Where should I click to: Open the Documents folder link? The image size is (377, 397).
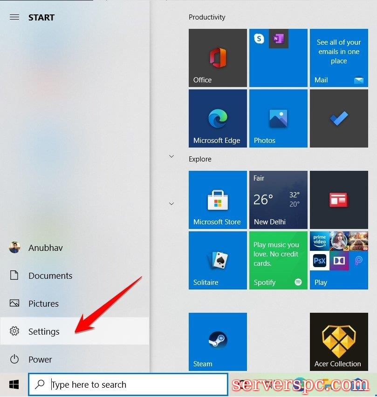tap(50, 276)
